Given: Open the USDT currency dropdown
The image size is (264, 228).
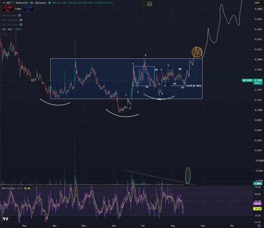Looking at the screenshot, I should [259, 3].
